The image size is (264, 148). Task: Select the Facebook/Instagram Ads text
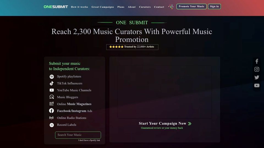[x=75, y=111]
